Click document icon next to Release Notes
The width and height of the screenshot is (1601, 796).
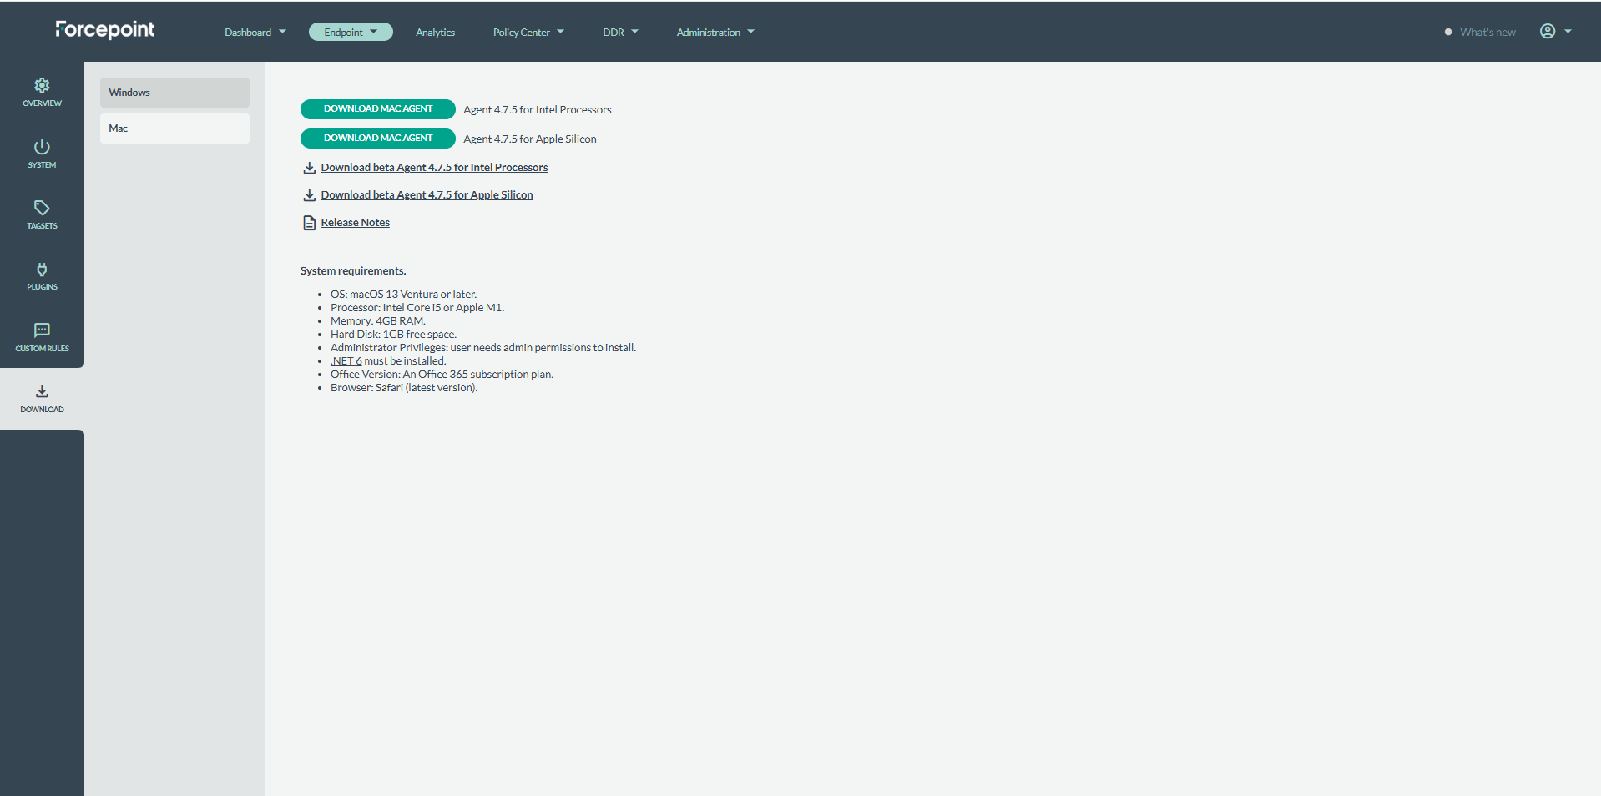(309, 223)
